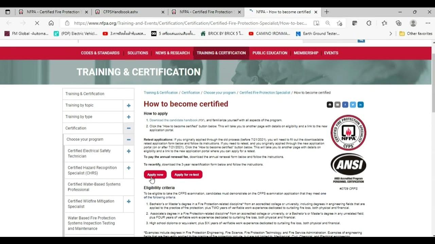Open the Codes & Standards menu

point(100,53)
